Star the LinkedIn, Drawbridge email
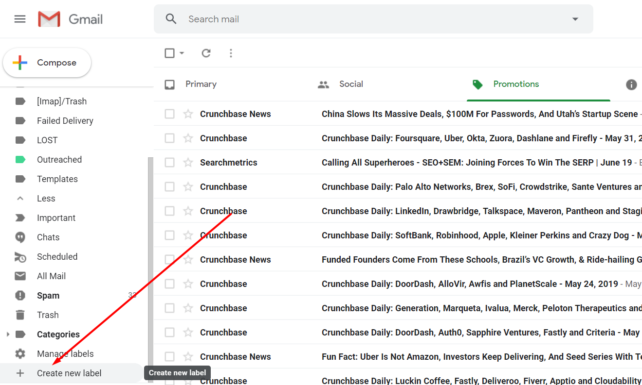This screenshot has width=642, height=385. (188, 211)
